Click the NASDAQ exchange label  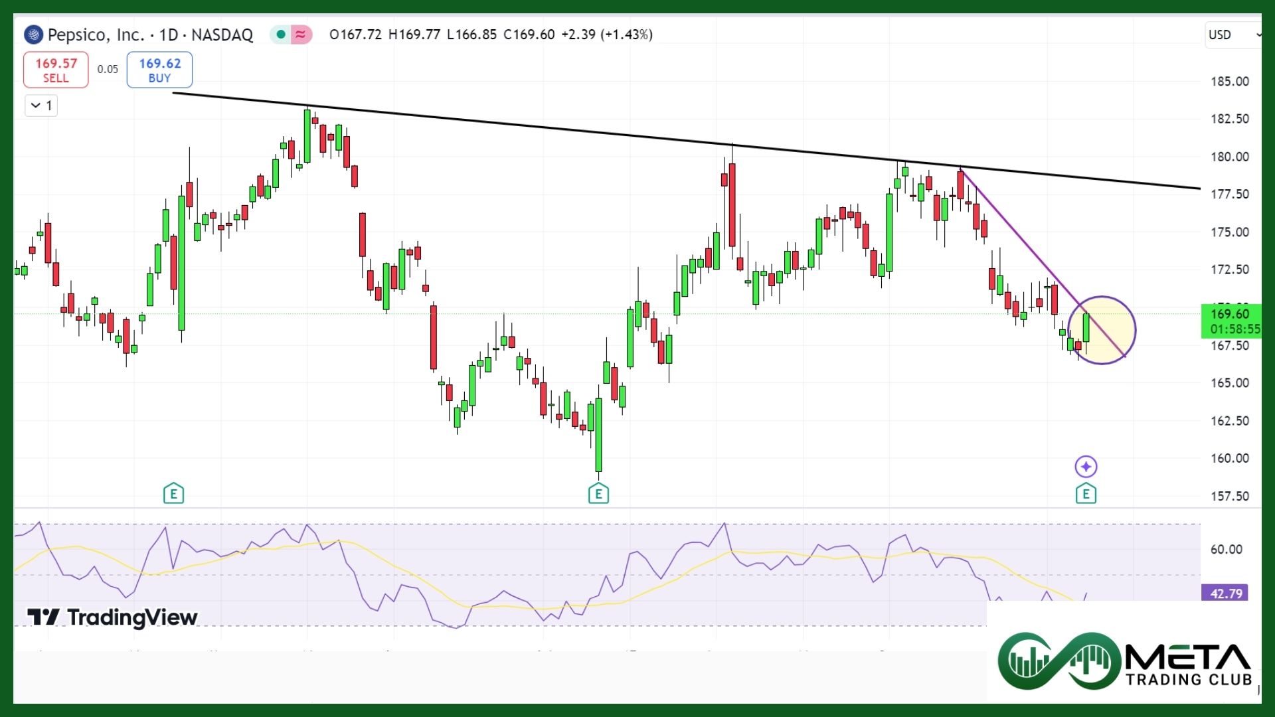pyautogui.click(x=222, y=35)
